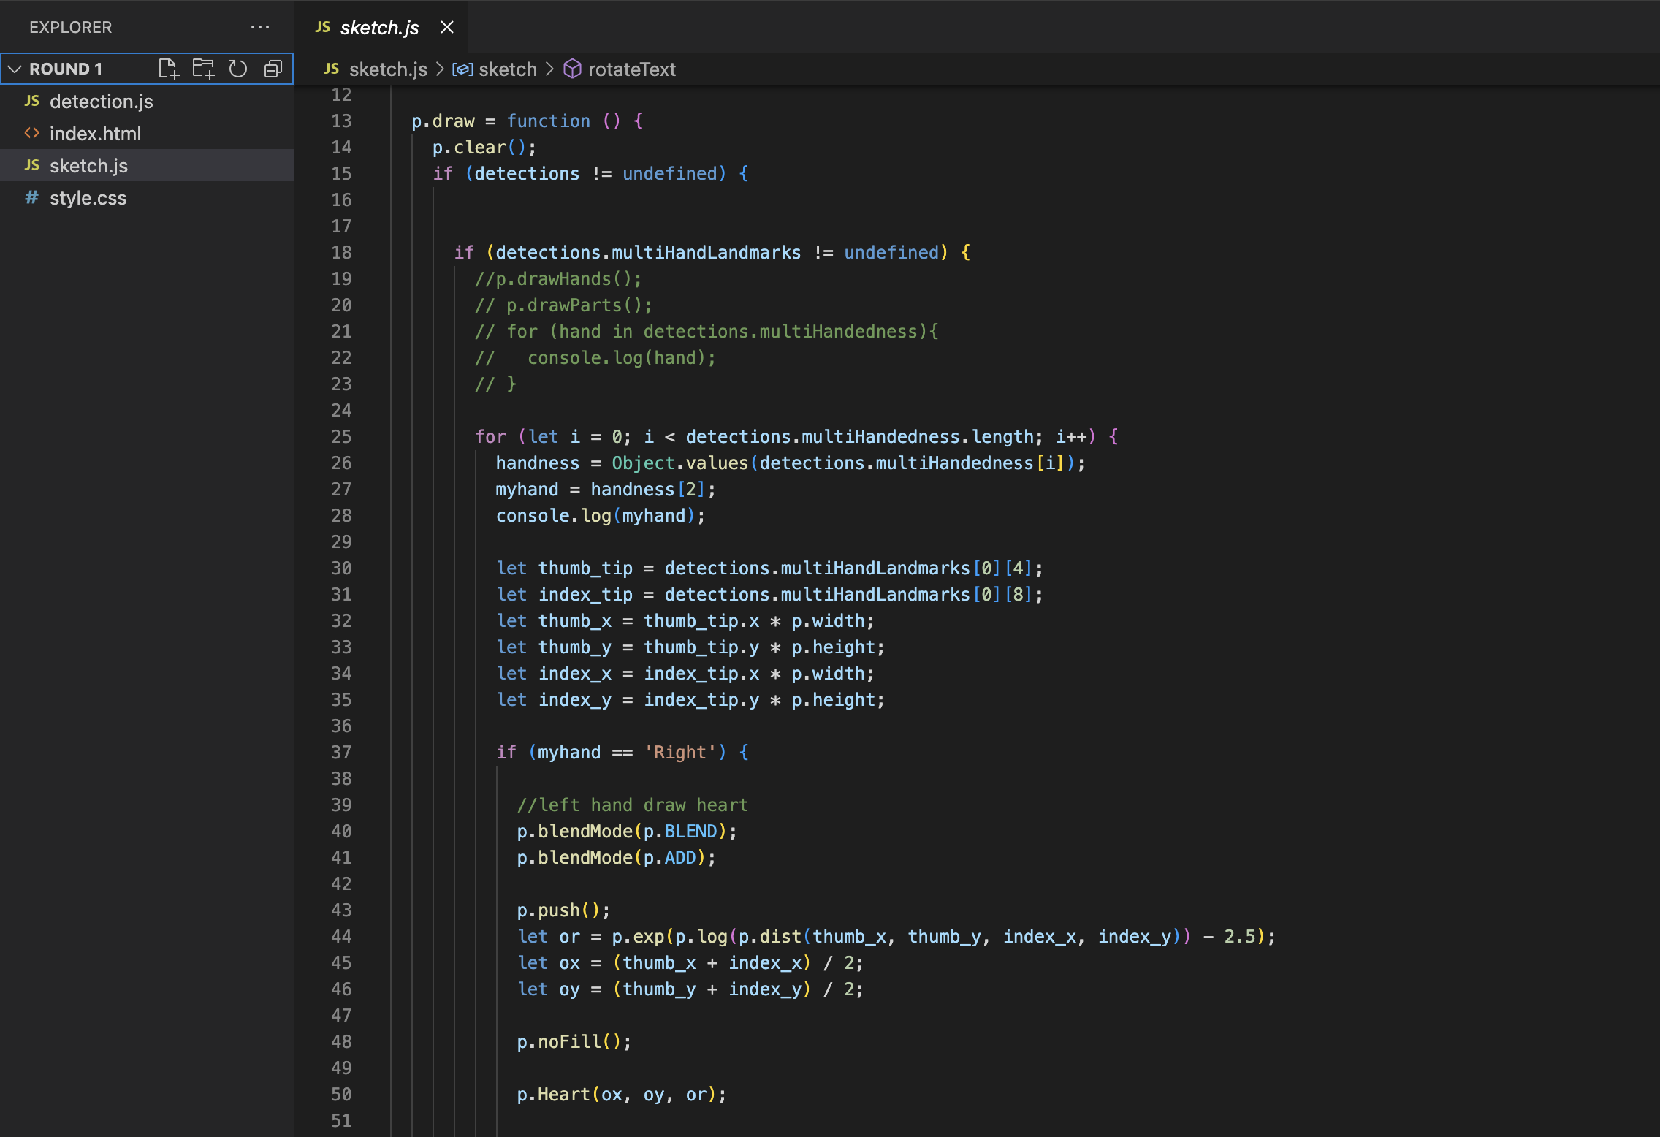
Task: Click the JS icon beside sketch.js in tree
Action: point(31,165)
